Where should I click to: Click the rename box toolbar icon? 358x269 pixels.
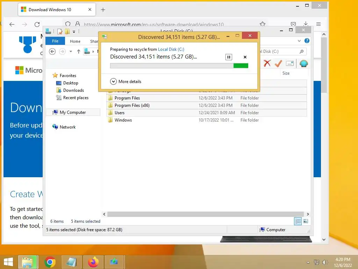[290, 63]
